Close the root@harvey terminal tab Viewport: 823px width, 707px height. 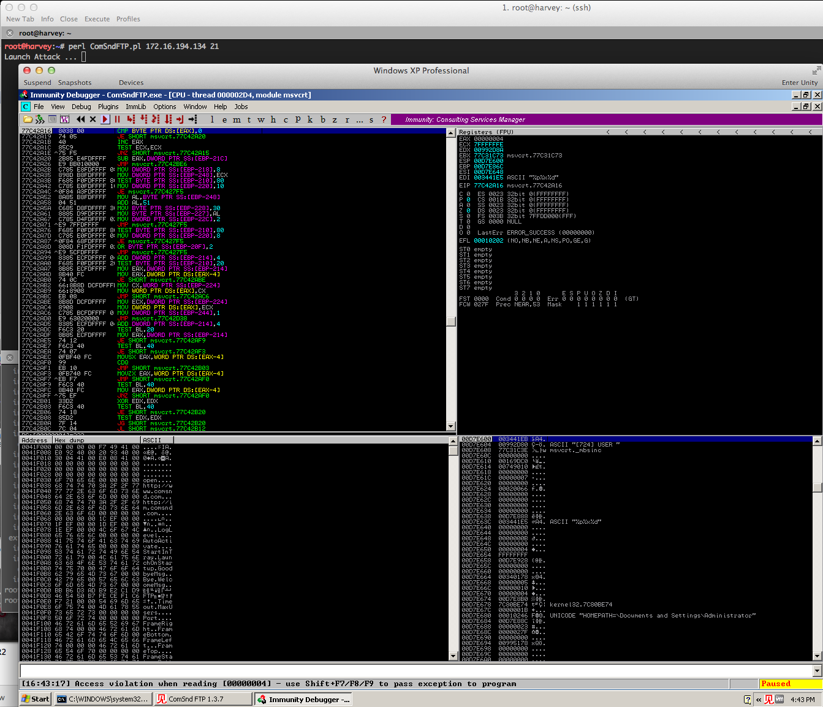[x=10, y=34]
